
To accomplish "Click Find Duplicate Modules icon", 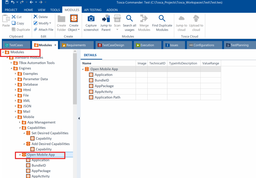I will tap(162, 18).
